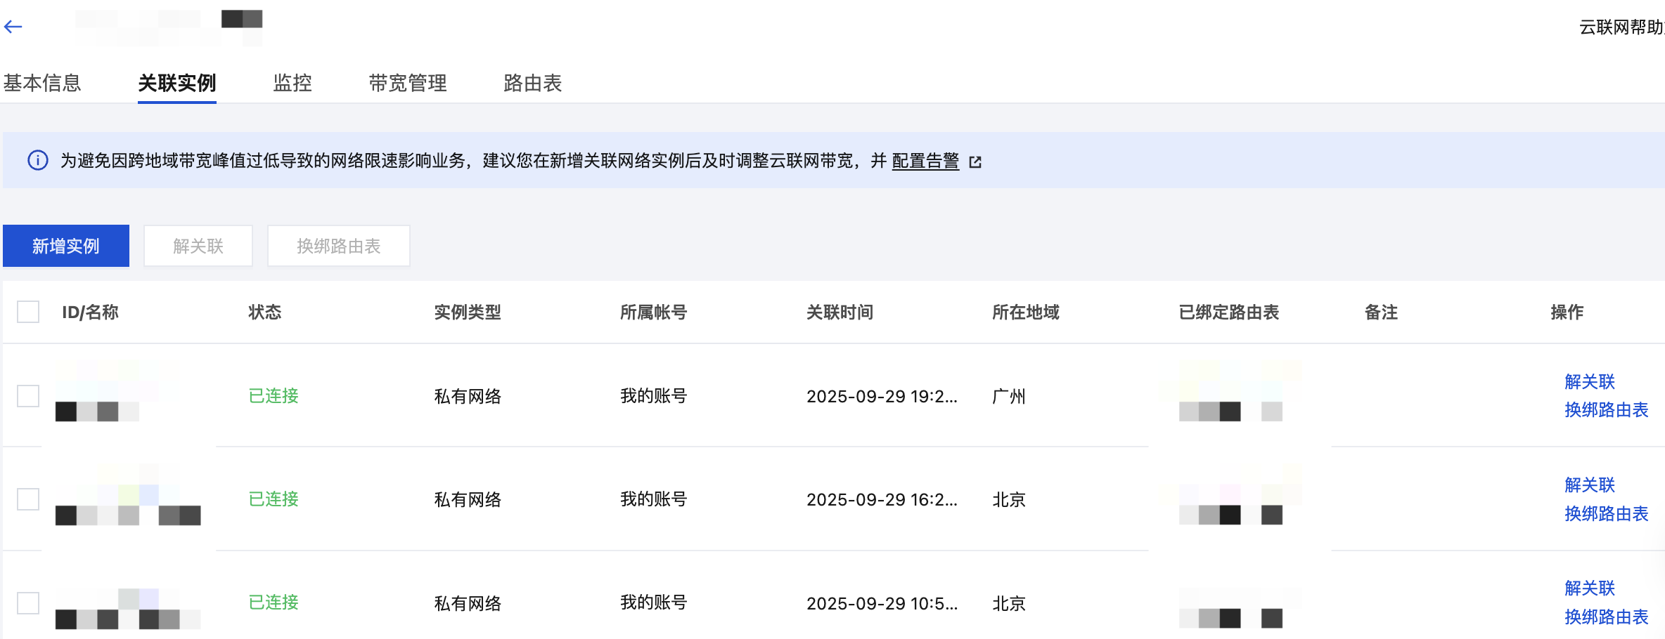Click 换绑路由表 for the Guangzhou instance

click(x=1607, y=410)
